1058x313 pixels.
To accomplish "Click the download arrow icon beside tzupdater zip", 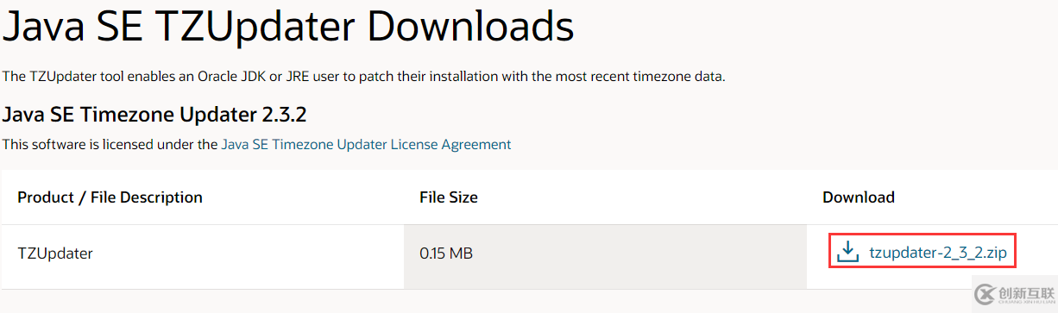I will pyautogui.click(x=848, y=252).
